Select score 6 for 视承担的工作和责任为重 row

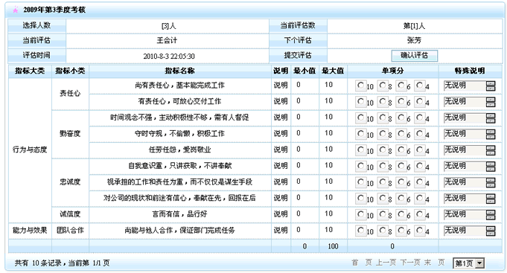point(401,182)
